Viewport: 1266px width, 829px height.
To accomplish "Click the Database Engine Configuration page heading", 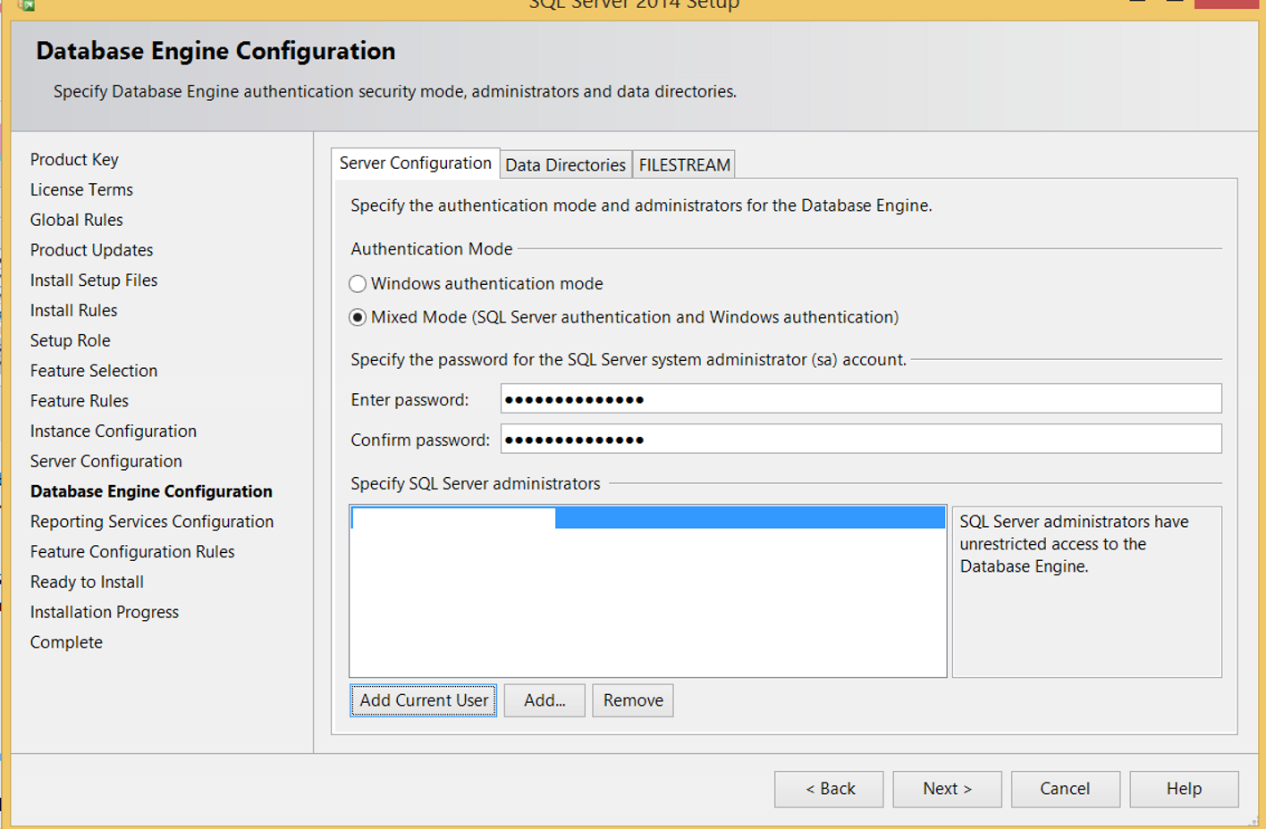I will (215, 51).
